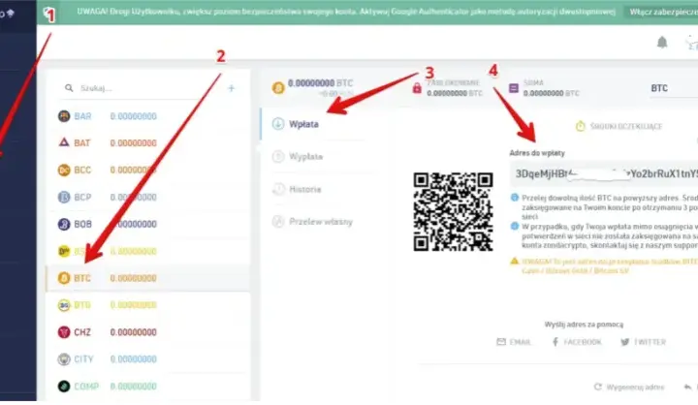Click the Facebook f icon
This screenshot has height=405, width=698.
click(x=555, y=342)
